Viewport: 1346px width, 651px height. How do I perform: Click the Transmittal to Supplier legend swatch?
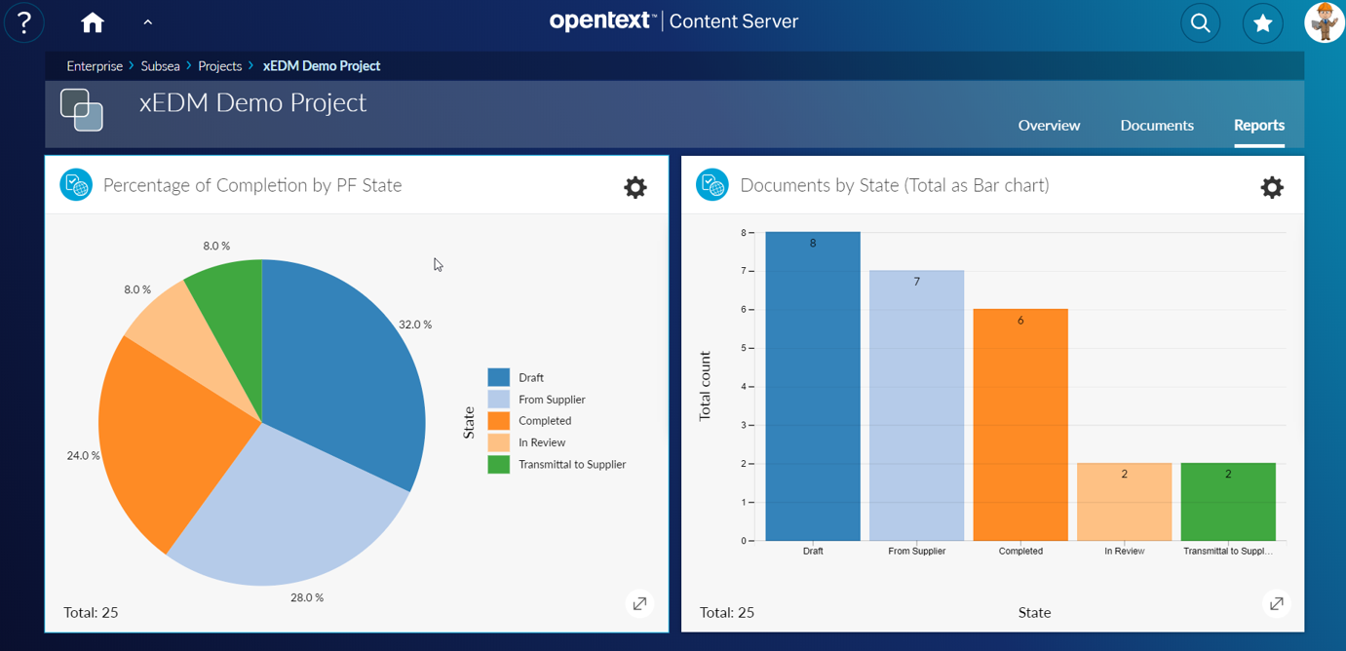(x=499, y=465)
